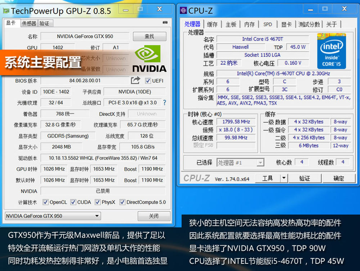The height and width of the screenshot is (271, 360).
Task: Click the 查找 lookup button
Action: pos(149,36)
